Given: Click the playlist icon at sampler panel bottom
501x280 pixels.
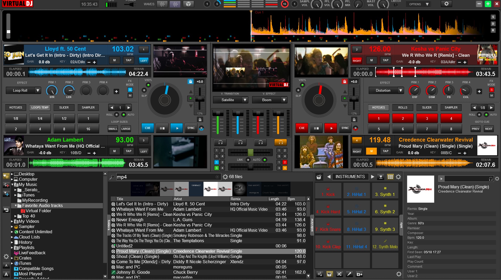Looking at the screenshot, I should point(320,274).
